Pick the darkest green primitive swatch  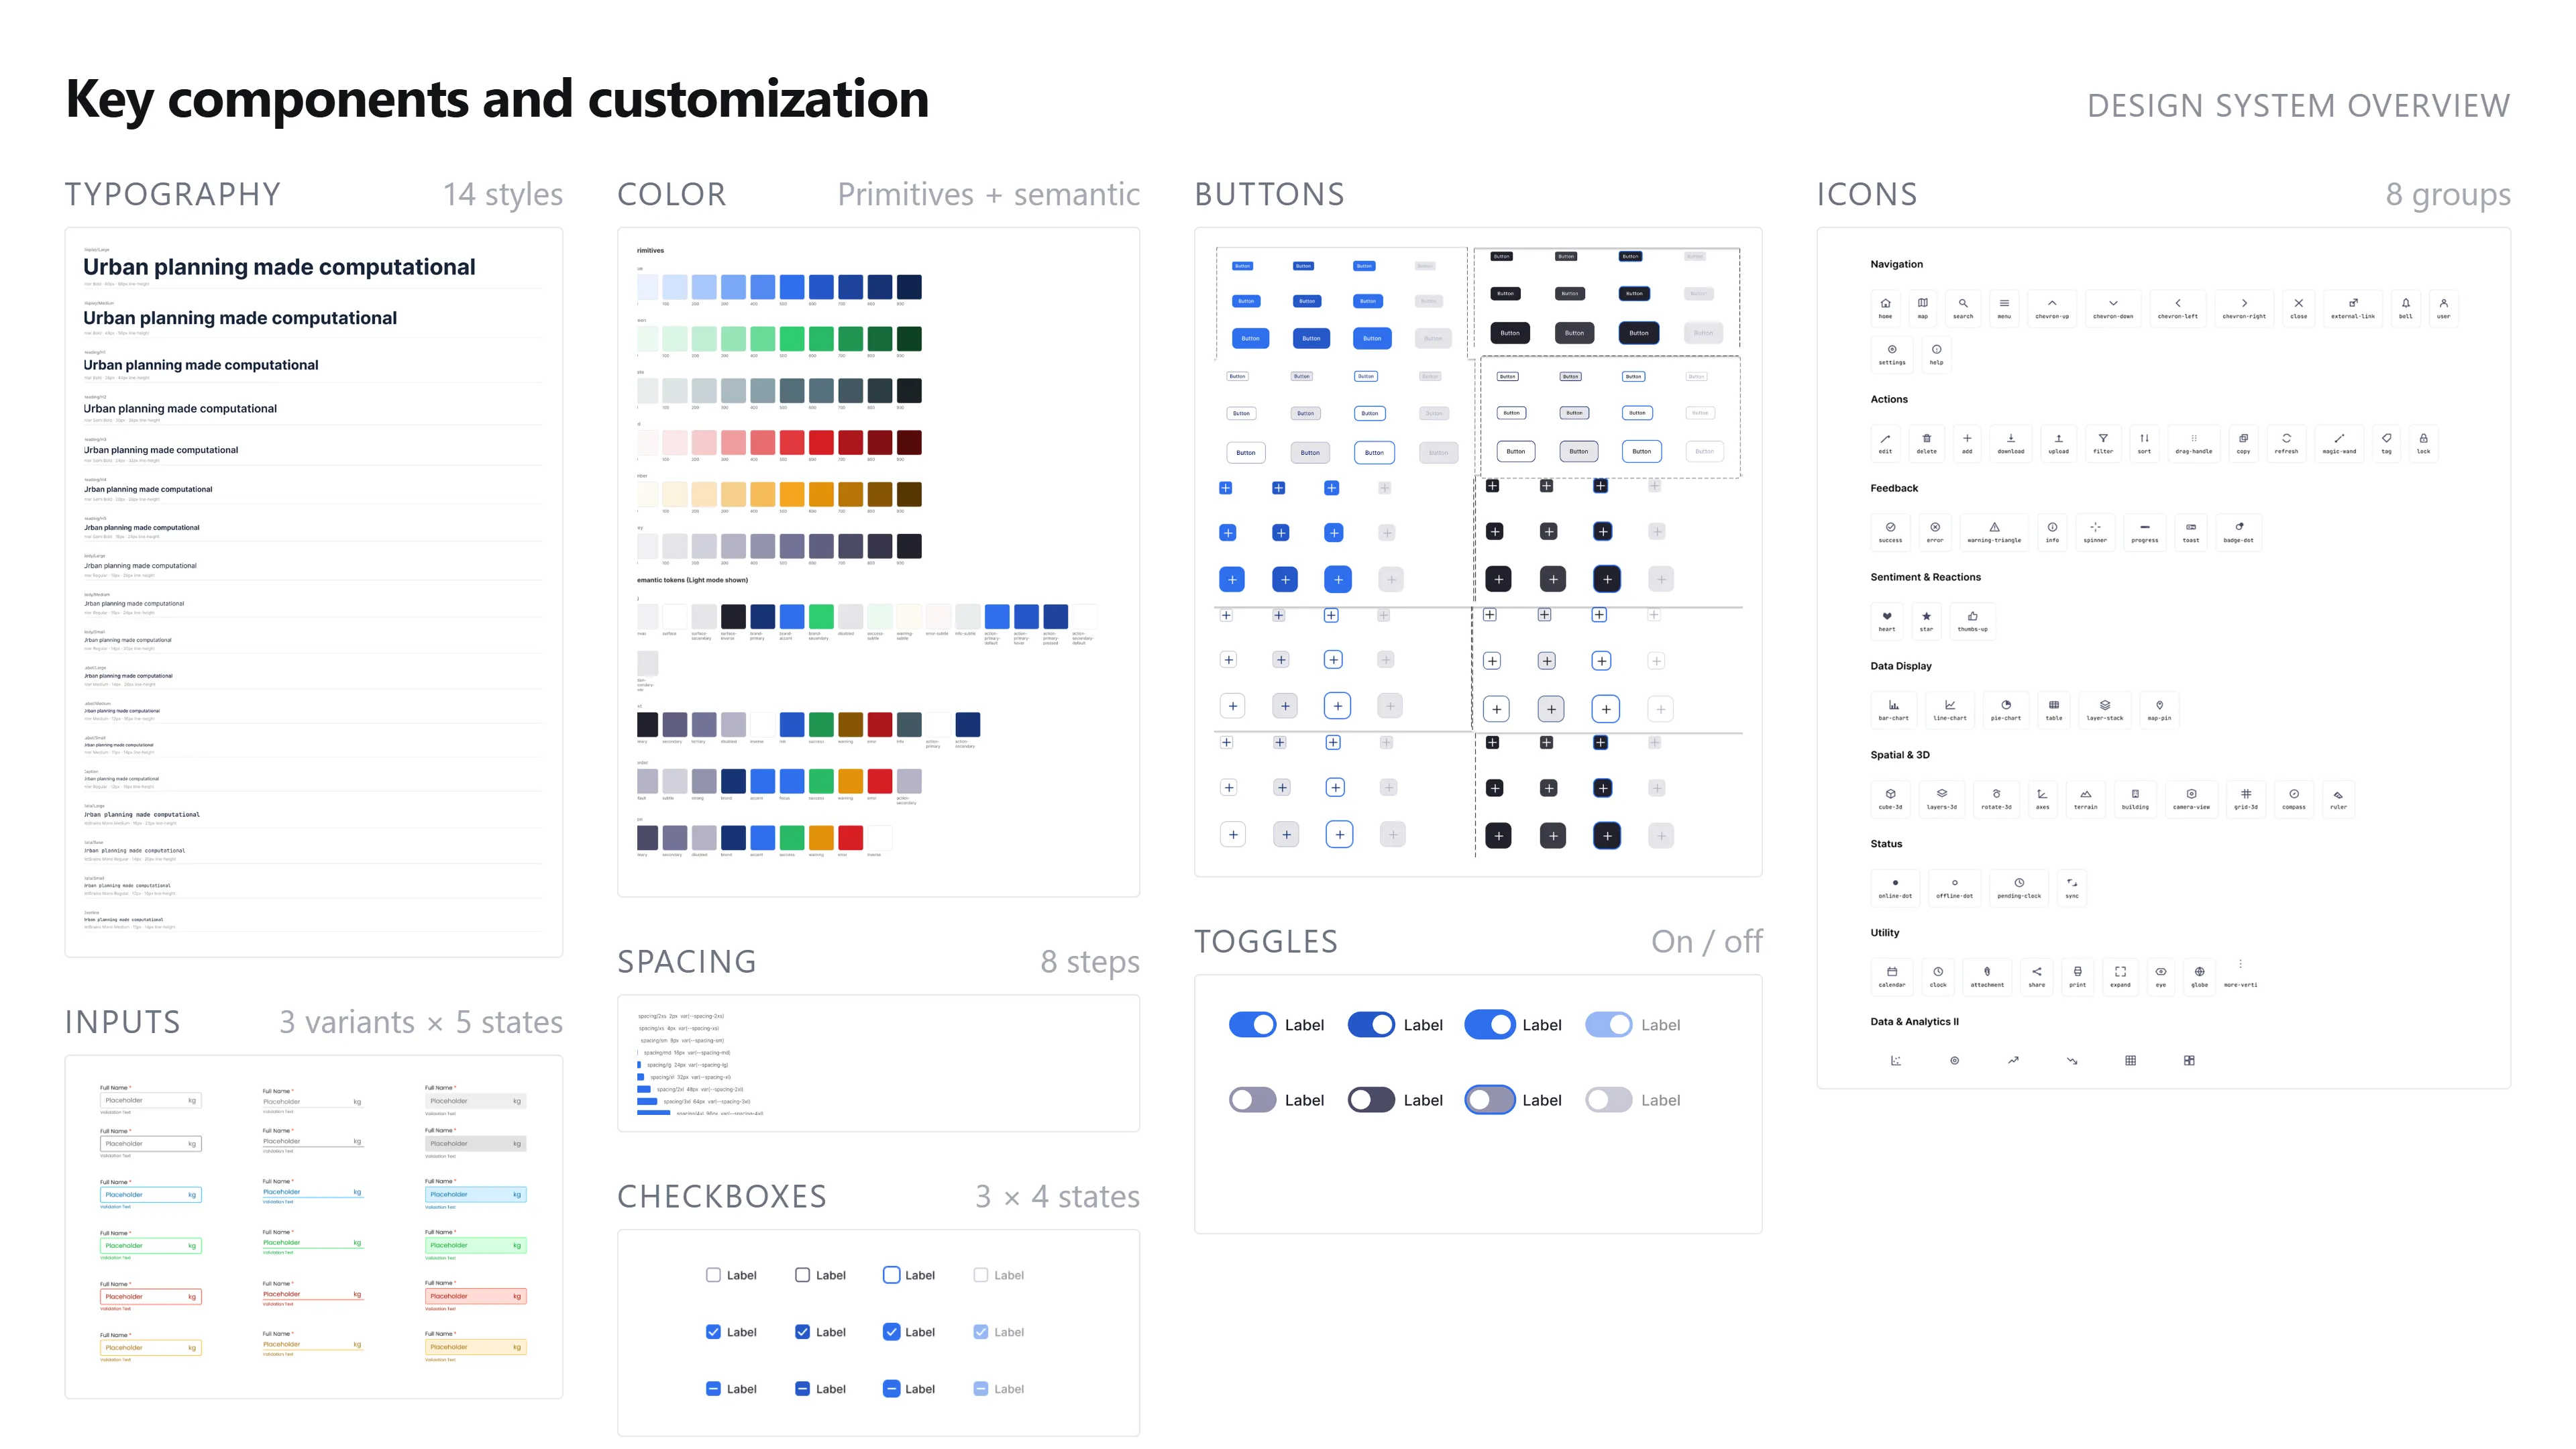tap(909, 339)
